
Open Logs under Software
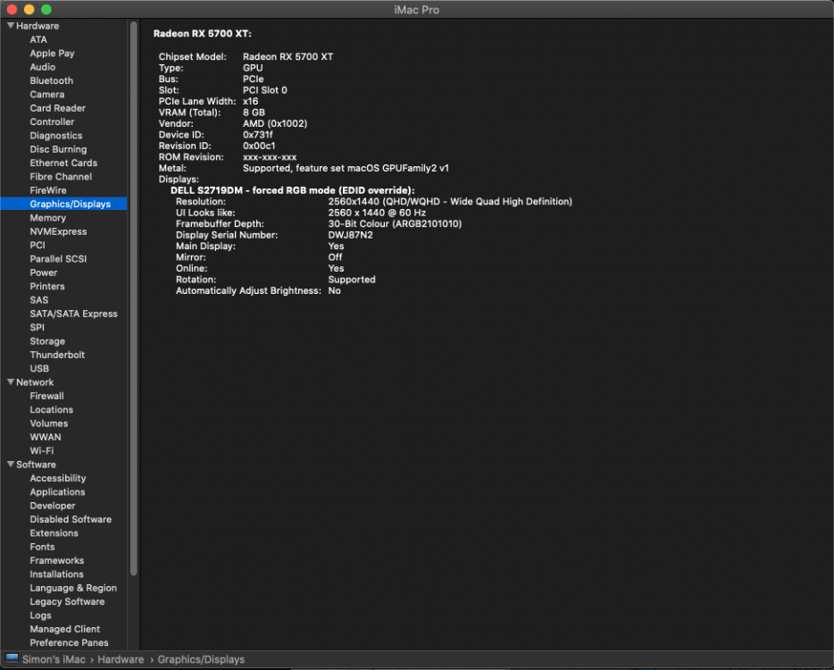click(40, 616)
